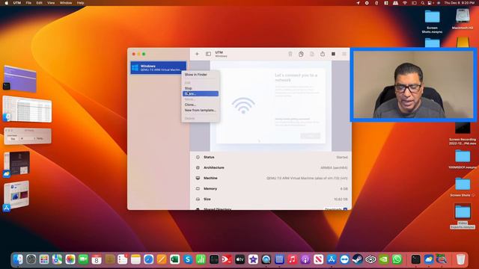Choose Stop from the context menu
479x269 pixels.
pos(189,88)
